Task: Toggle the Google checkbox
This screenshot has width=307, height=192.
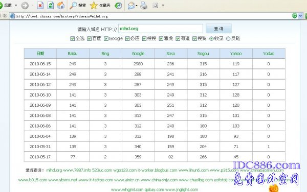Action: (x=106, y=38)
